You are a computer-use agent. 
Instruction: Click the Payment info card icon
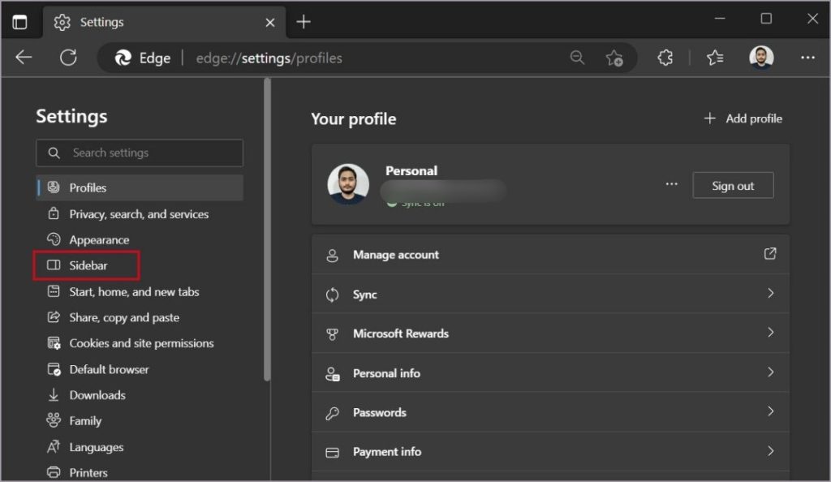tap(332, 452)
